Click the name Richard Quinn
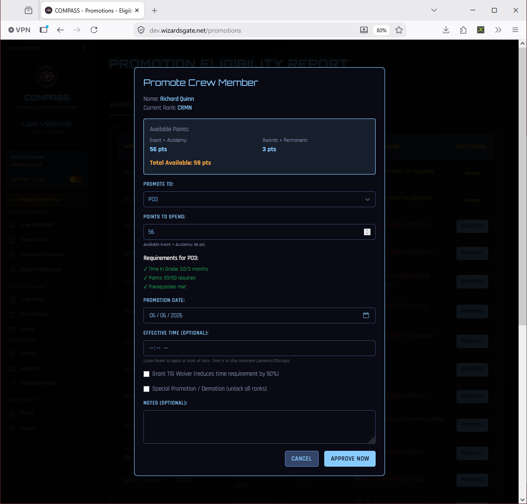The height and width of the screenshot is (504, 527). [177, 99]
